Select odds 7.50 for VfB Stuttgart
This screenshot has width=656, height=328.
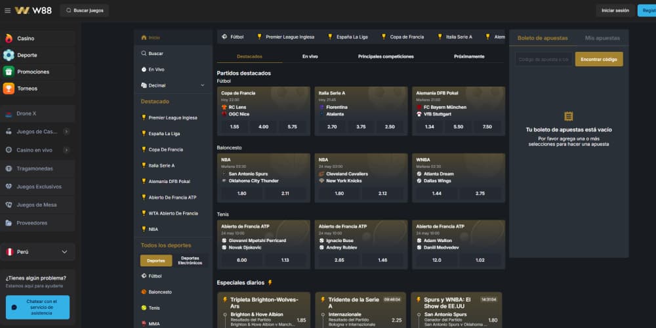[487, 127]
